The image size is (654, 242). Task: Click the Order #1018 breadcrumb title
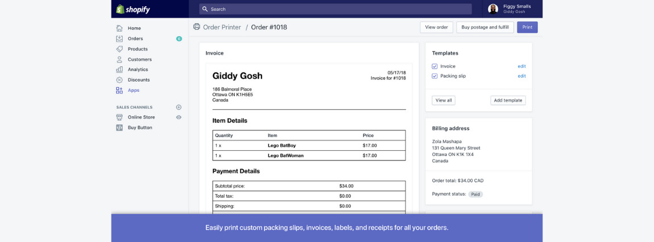coord(269,27)
